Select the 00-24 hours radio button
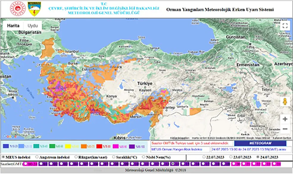This screenshot has width=293, height=174. click(25, 164)
